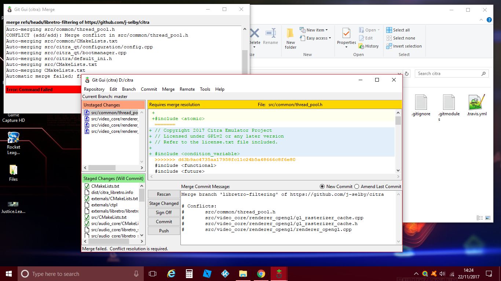Screen dimensions: 501x281
Task: Open file History in the Explorer ribbon
Action: 368,46
